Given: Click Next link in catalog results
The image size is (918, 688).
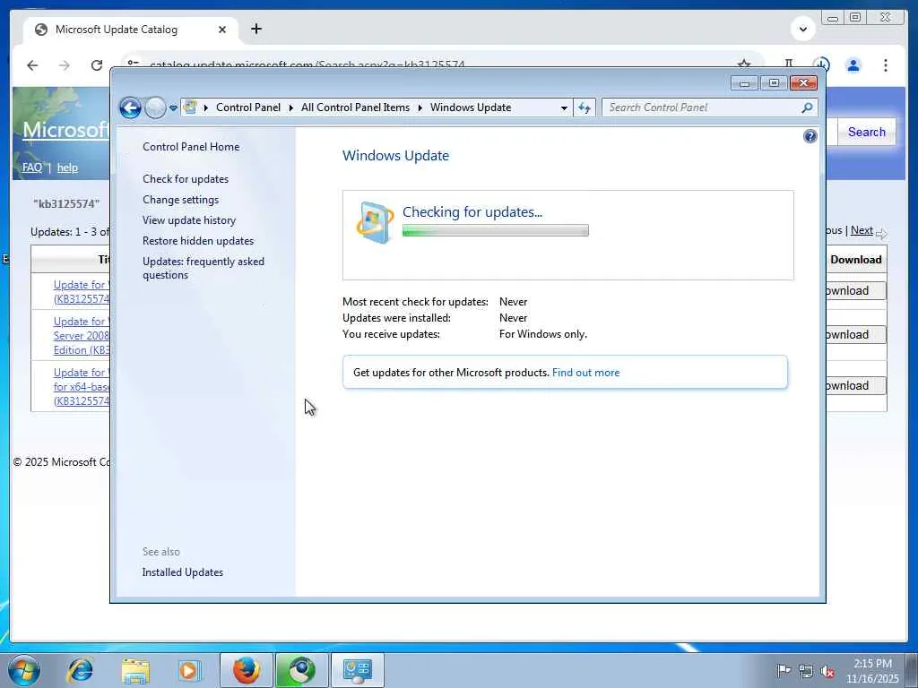Looking at the screenshot, I should [x=862, y=230].
